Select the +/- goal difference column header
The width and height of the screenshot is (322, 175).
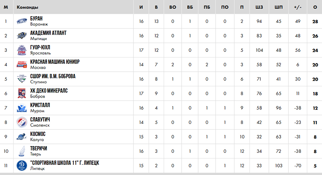coord(298,7)
